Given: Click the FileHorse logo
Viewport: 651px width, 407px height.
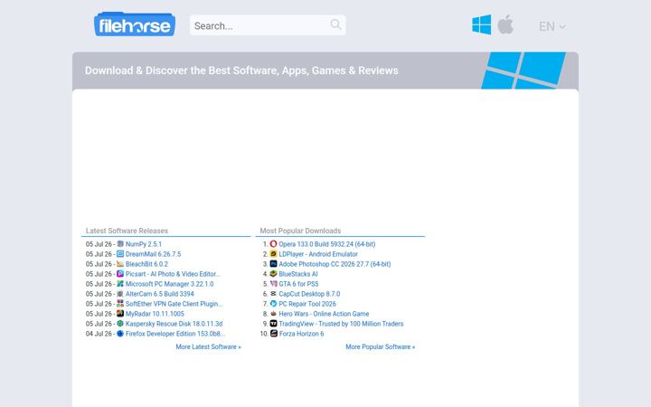Looking at the screenshot, I should coord(135,24).
